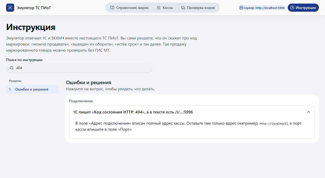Go to the Проверка кодов tab
This screenshot has height=178, width=325.
point(198,8)
